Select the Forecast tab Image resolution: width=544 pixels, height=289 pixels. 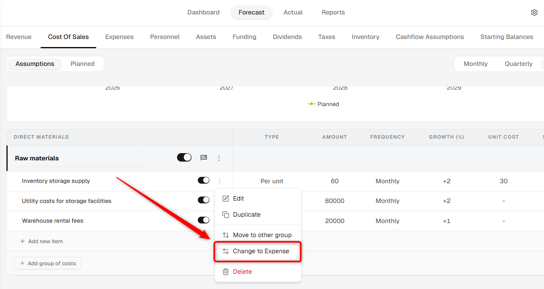click(251, 12)
